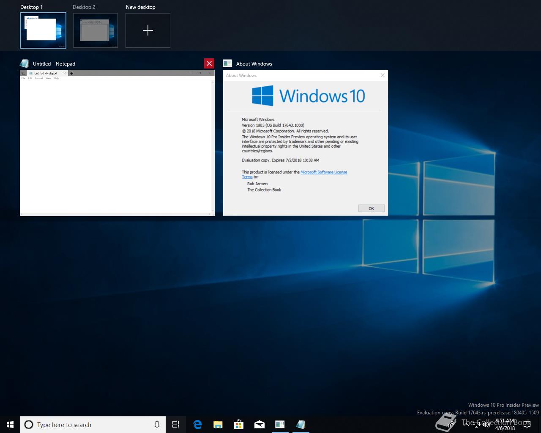This screenshot has height=433, width=541.
Task: Click the 'Desktop 1' label
Action: coord(32,7)
